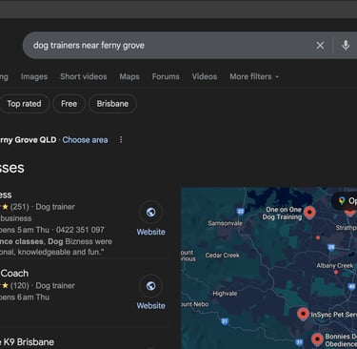Switch to the Images tab
The image size is (357, 349).
point(34,76)
